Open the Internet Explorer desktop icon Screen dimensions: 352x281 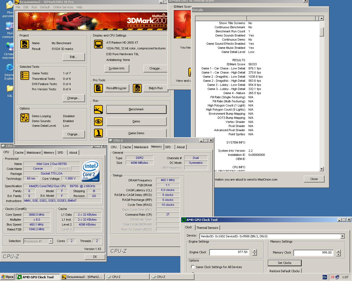[x=9, y=68]
